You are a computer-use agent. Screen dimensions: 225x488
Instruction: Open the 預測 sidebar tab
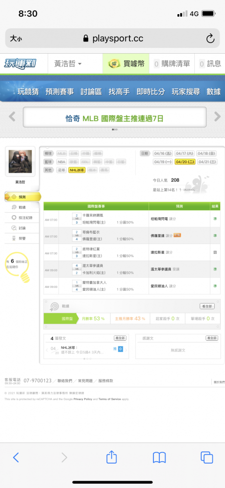22,197
